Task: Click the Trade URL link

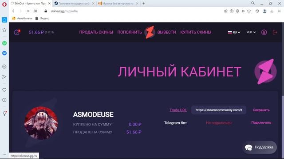Action: (x=178, y=110)
